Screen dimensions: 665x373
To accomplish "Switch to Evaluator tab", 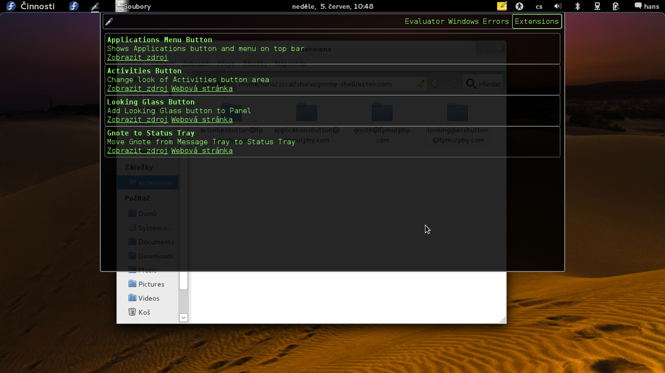I will click(425, 21).
